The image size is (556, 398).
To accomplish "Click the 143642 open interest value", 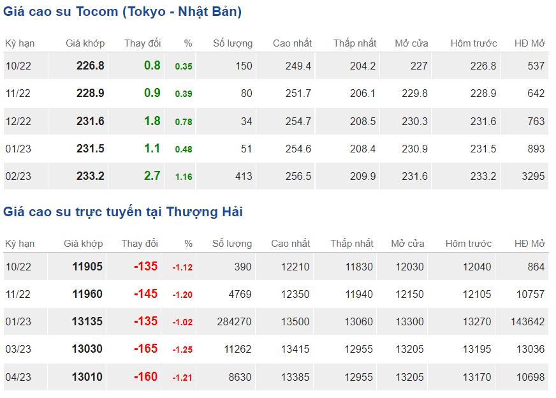I will pyautogui.click(x=527, y=321).
